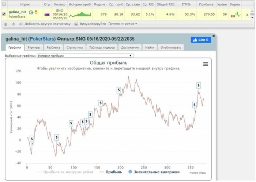Image resolution: width=256 pixels, height=182 pixels.
Task: Click the yellow award icon beside galina_hit
Action: click(36, 12)
